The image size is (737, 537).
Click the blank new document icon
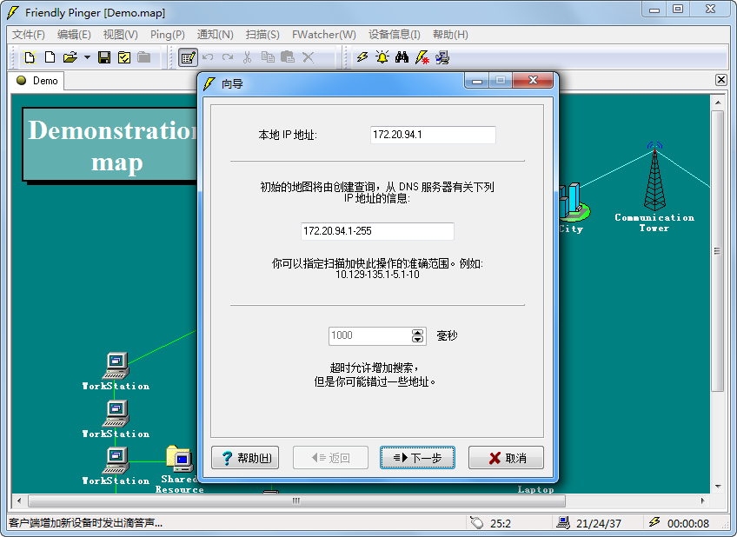tap(50, 57)
